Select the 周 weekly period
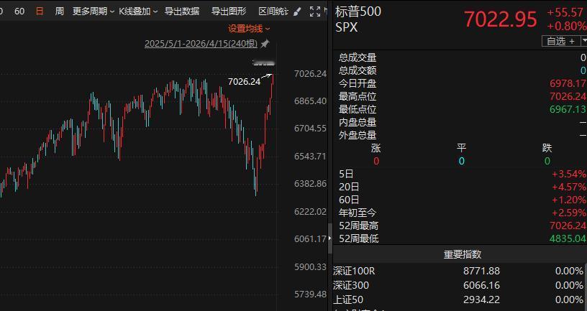The height and width of the screenshot is (311, 587). (x=59, y=11)
